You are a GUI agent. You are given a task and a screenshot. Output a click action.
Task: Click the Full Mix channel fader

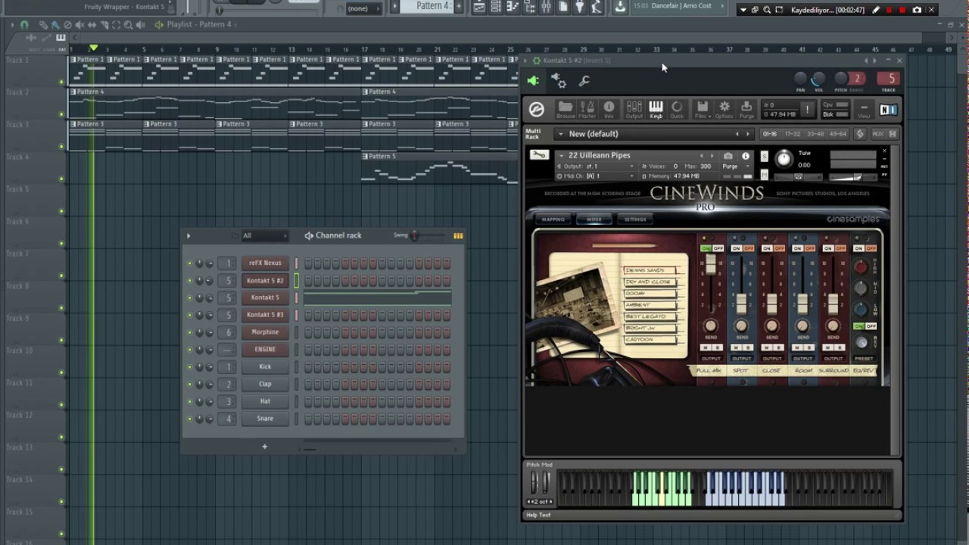point(711,265)
